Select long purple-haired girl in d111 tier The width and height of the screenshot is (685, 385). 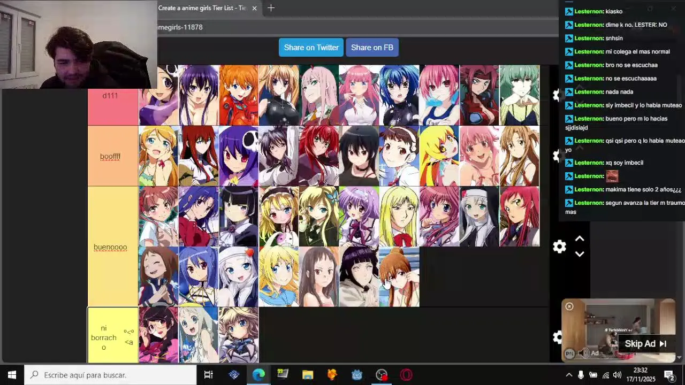click(199, 95)
